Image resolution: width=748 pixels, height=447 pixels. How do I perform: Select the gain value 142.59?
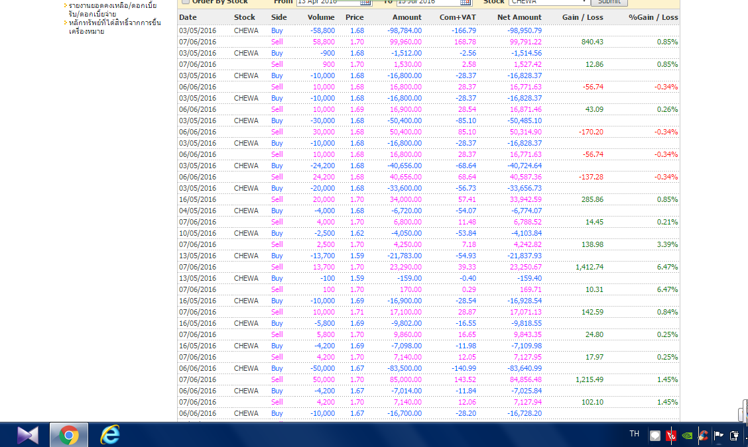click(592, 312)
